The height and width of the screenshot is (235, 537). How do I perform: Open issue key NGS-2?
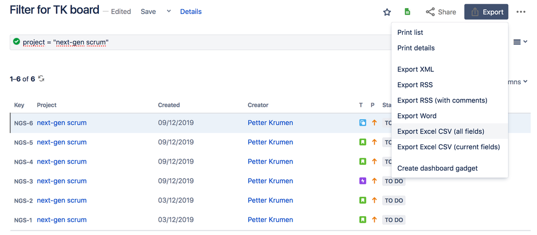[x=23, y=201]
